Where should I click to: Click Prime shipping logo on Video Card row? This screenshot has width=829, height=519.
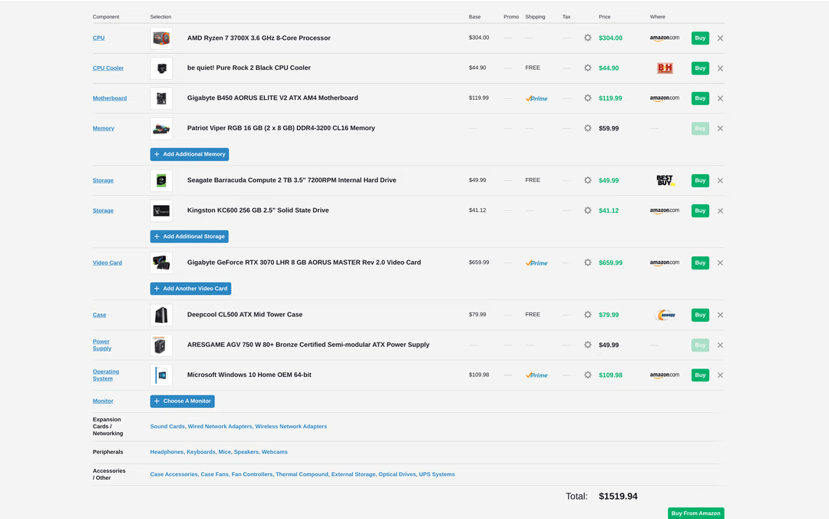pyautogui.click(x=537, y=263)
